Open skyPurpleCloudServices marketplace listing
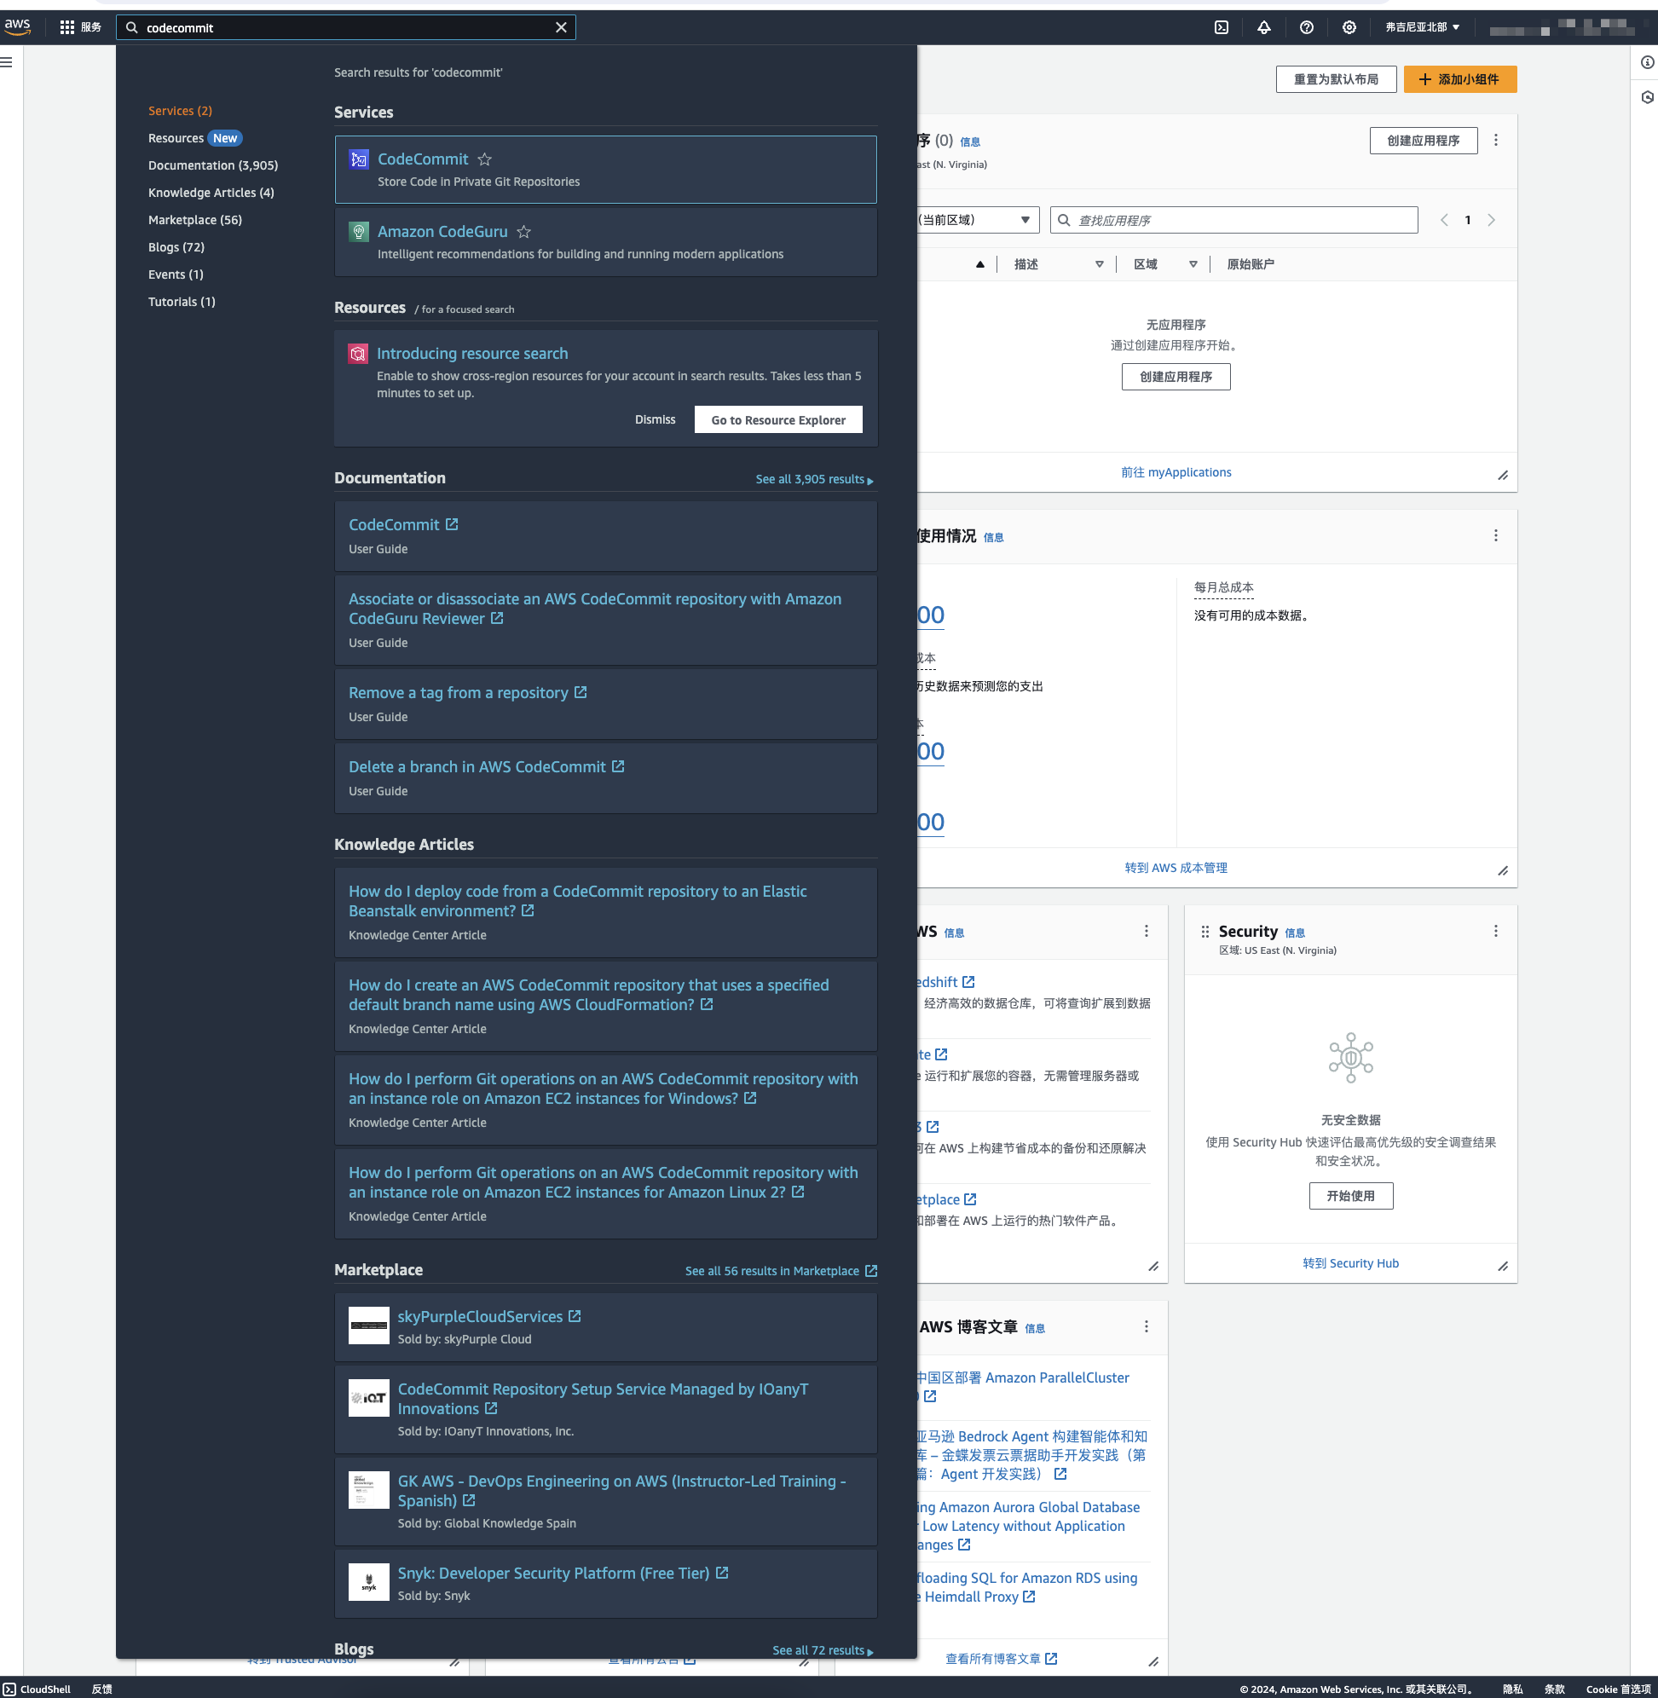The width and height of the screenshot is (1658, 1698). [488, 1318]
